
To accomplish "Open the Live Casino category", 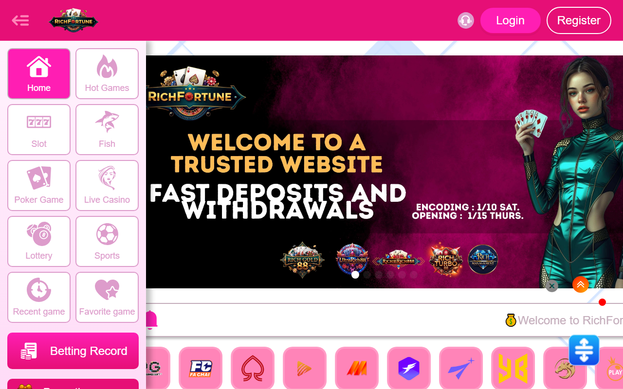I will click(x=107, y=185).
